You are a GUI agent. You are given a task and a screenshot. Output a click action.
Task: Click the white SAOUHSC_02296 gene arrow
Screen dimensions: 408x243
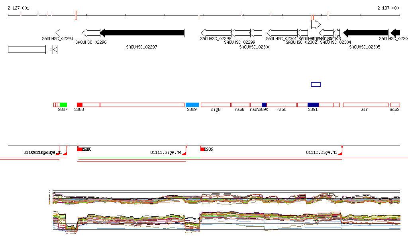91,33
